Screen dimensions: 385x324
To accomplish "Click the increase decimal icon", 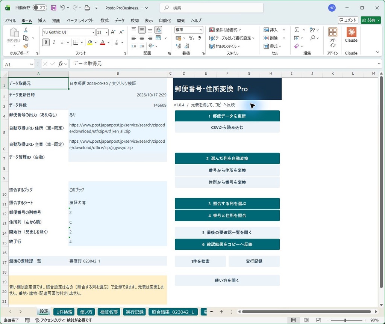I will pyautogui.click(x=179, y=46).
